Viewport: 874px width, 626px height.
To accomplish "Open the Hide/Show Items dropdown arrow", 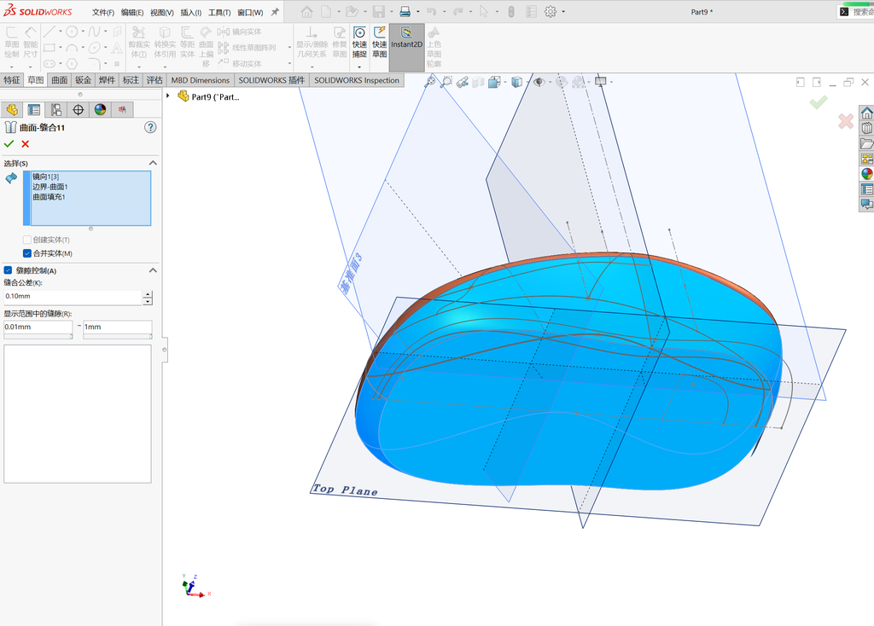I will 550,83.
